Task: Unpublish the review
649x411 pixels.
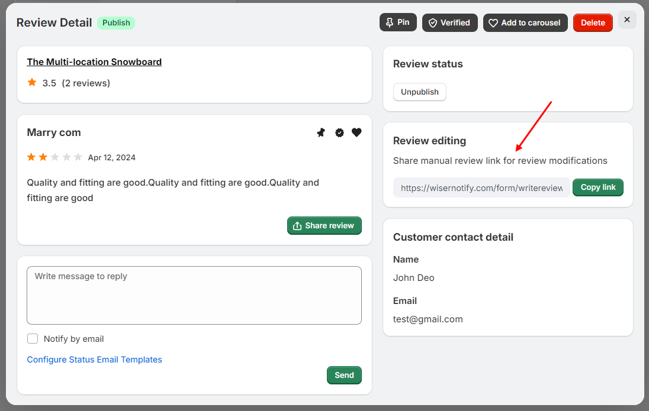Action: click(420, 92)
